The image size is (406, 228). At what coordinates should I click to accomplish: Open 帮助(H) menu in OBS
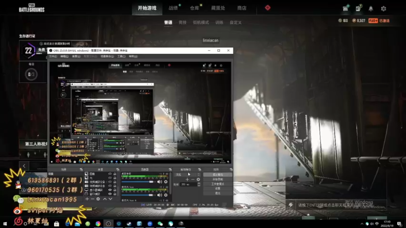133,56
